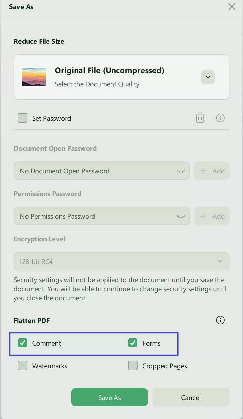Click the Flatten PDF info icon

[220, 320]
